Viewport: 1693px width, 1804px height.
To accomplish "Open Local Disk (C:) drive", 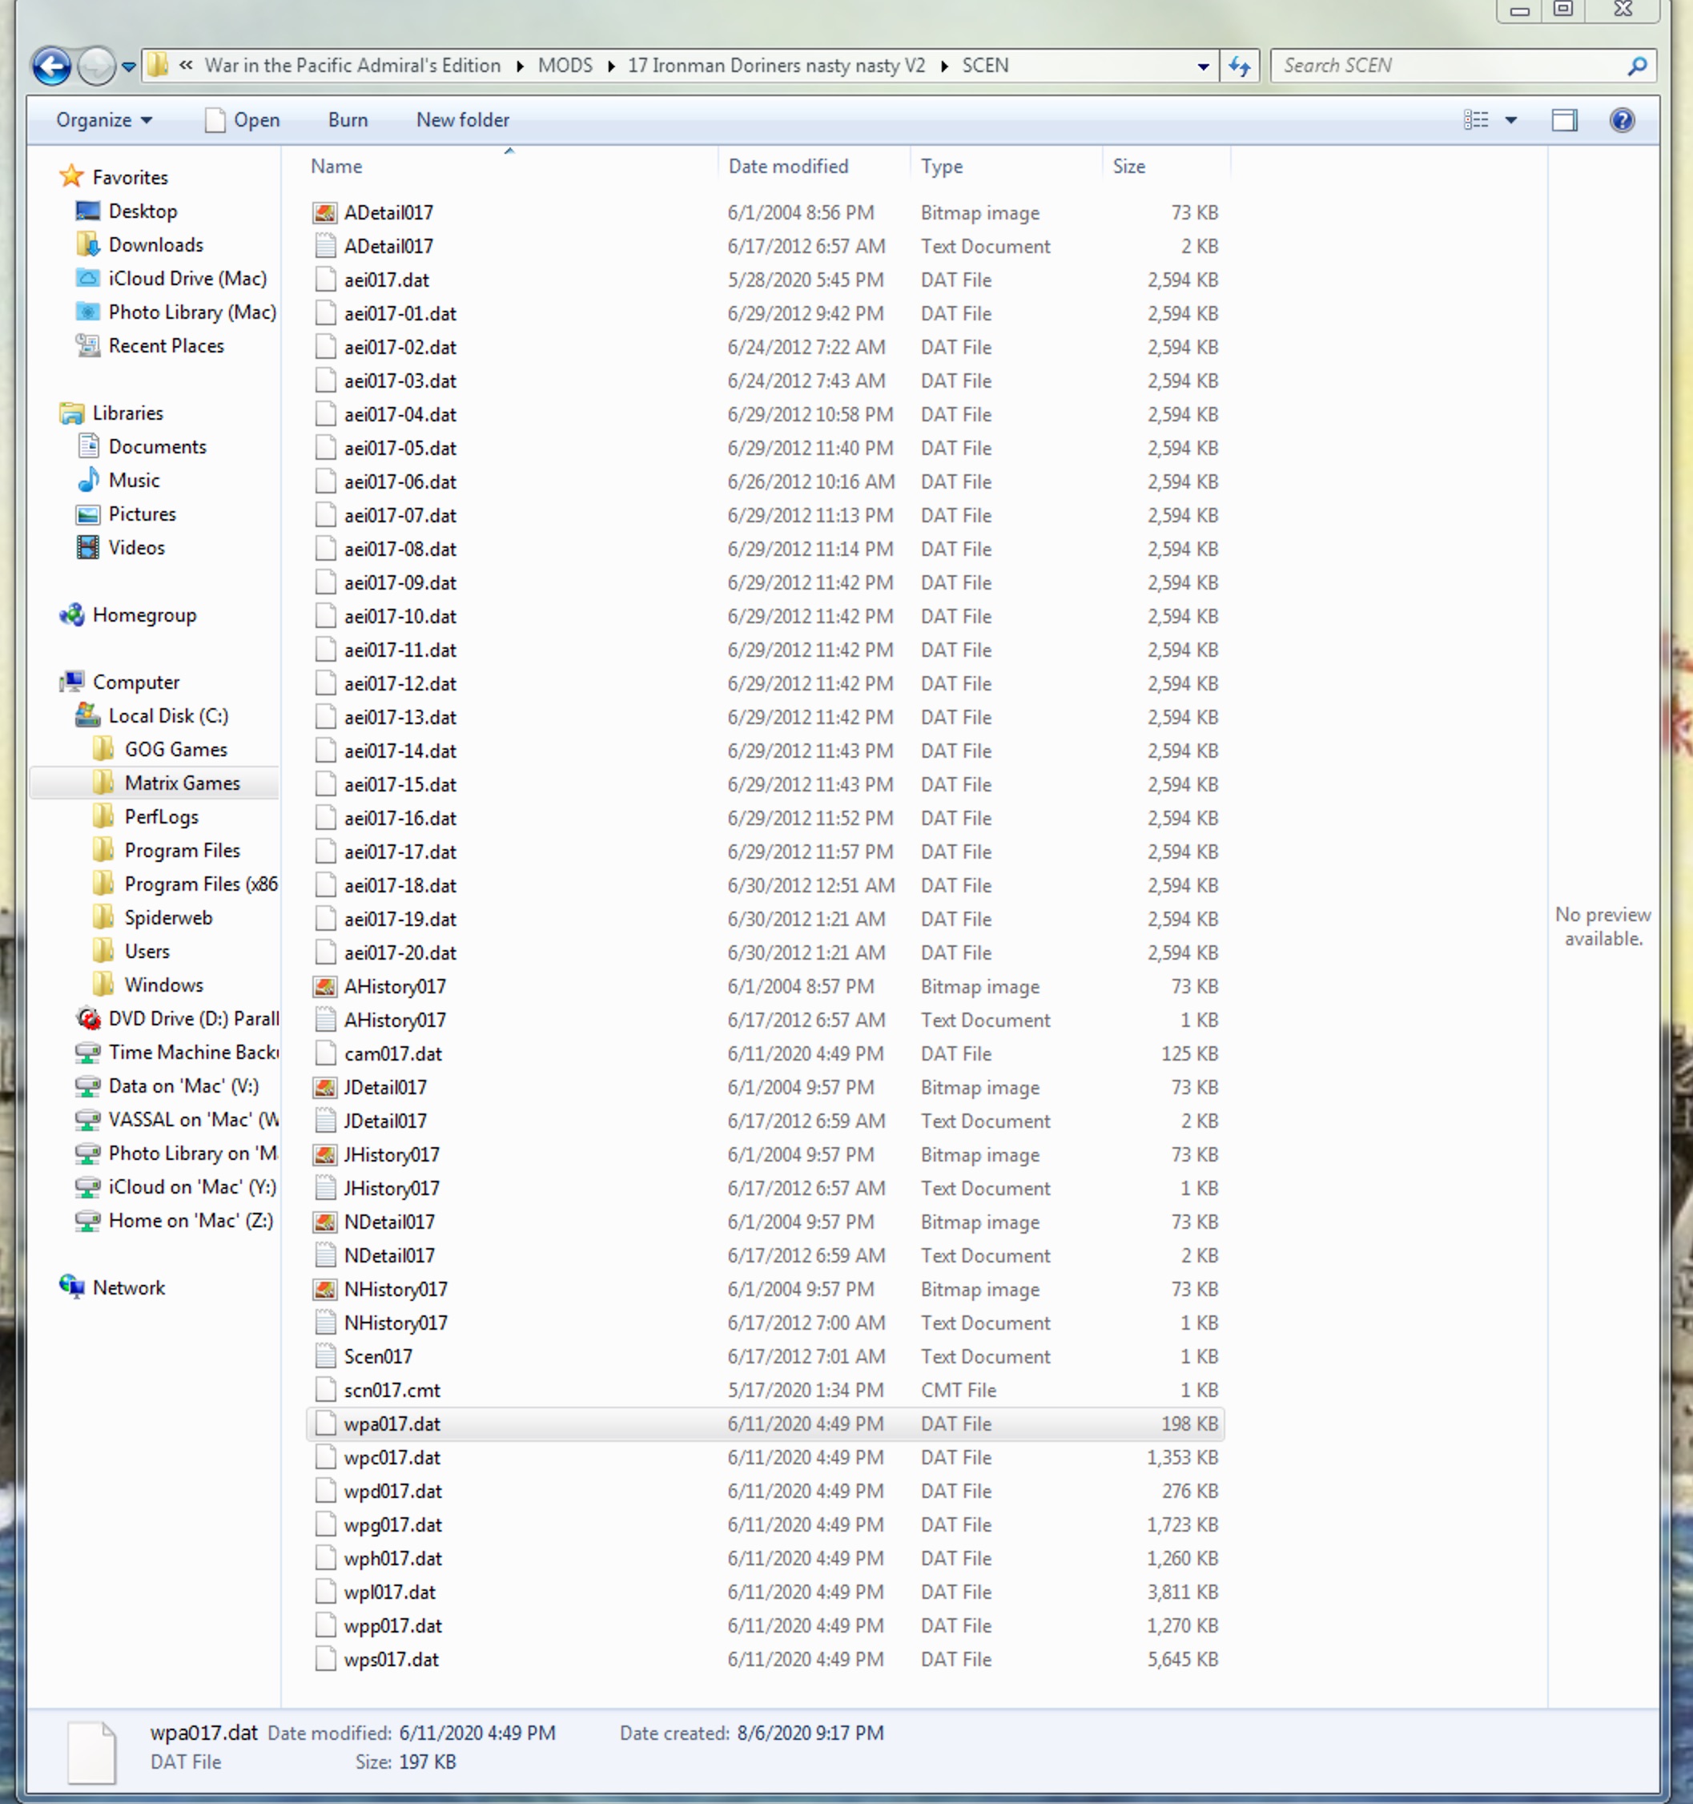I will coord(168,715).
